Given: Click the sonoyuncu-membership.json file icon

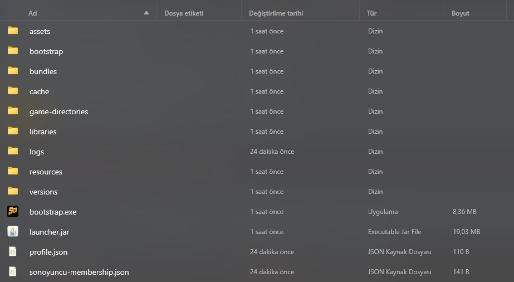Looking at the screenshot, I should [13, 271].
